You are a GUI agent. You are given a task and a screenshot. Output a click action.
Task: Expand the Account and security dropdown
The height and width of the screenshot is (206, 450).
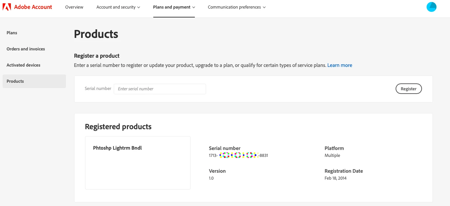point(118,7)
